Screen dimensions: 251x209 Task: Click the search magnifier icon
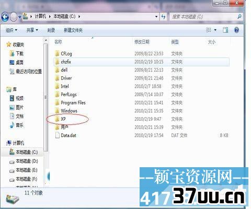(239, 17)
